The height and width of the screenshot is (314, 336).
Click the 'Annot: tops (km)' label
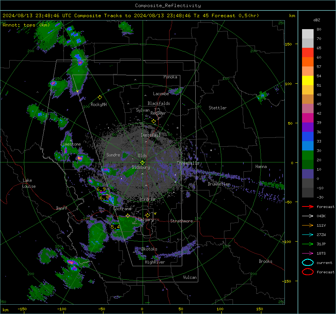26,25
